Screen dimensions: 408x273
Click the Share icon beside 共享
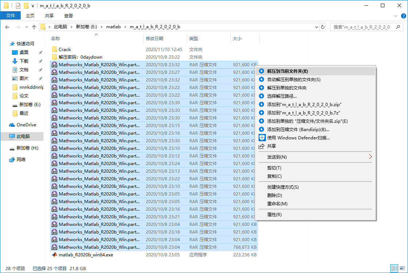coord(262,146)
